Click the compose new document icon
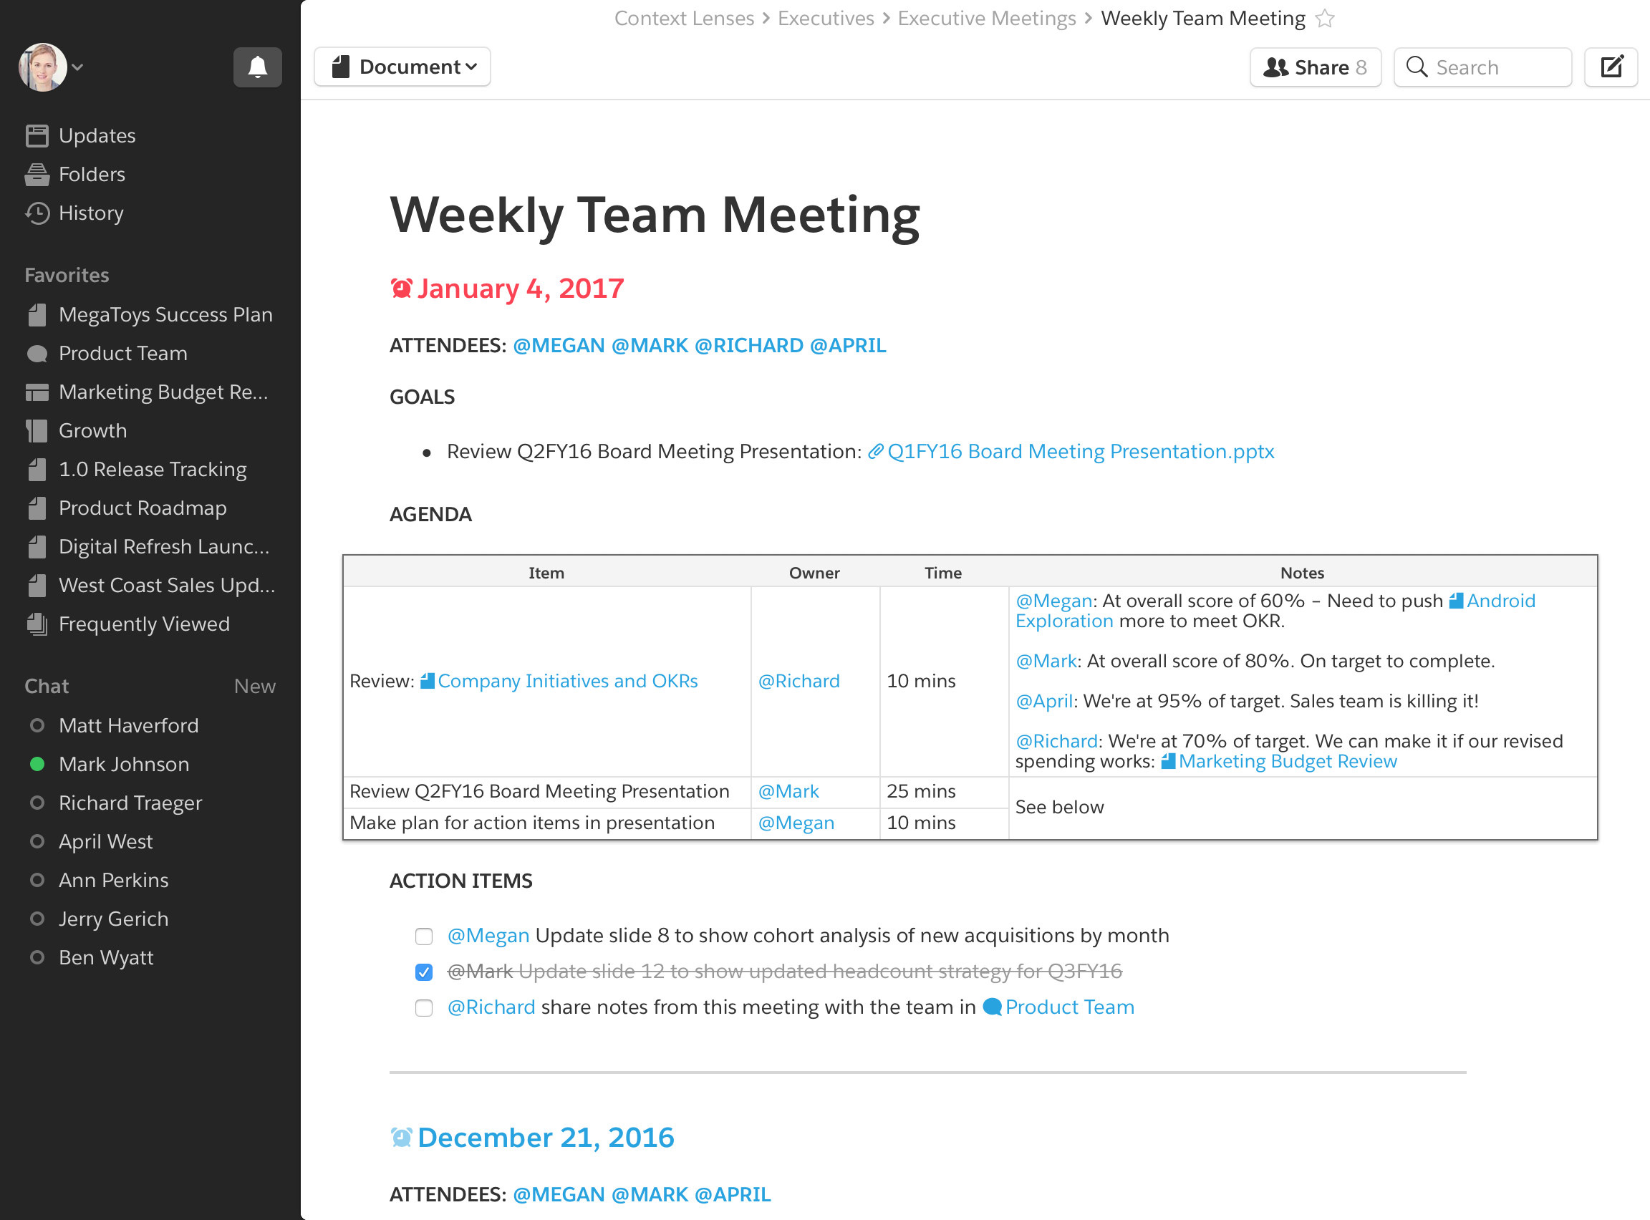This screenshot has height=1220, width=1650. 1611,67
